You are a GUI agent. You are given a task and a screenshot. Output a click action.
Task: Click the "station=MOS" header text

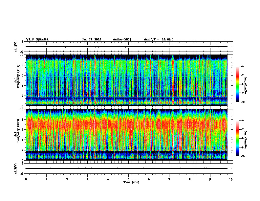point(122,39)
